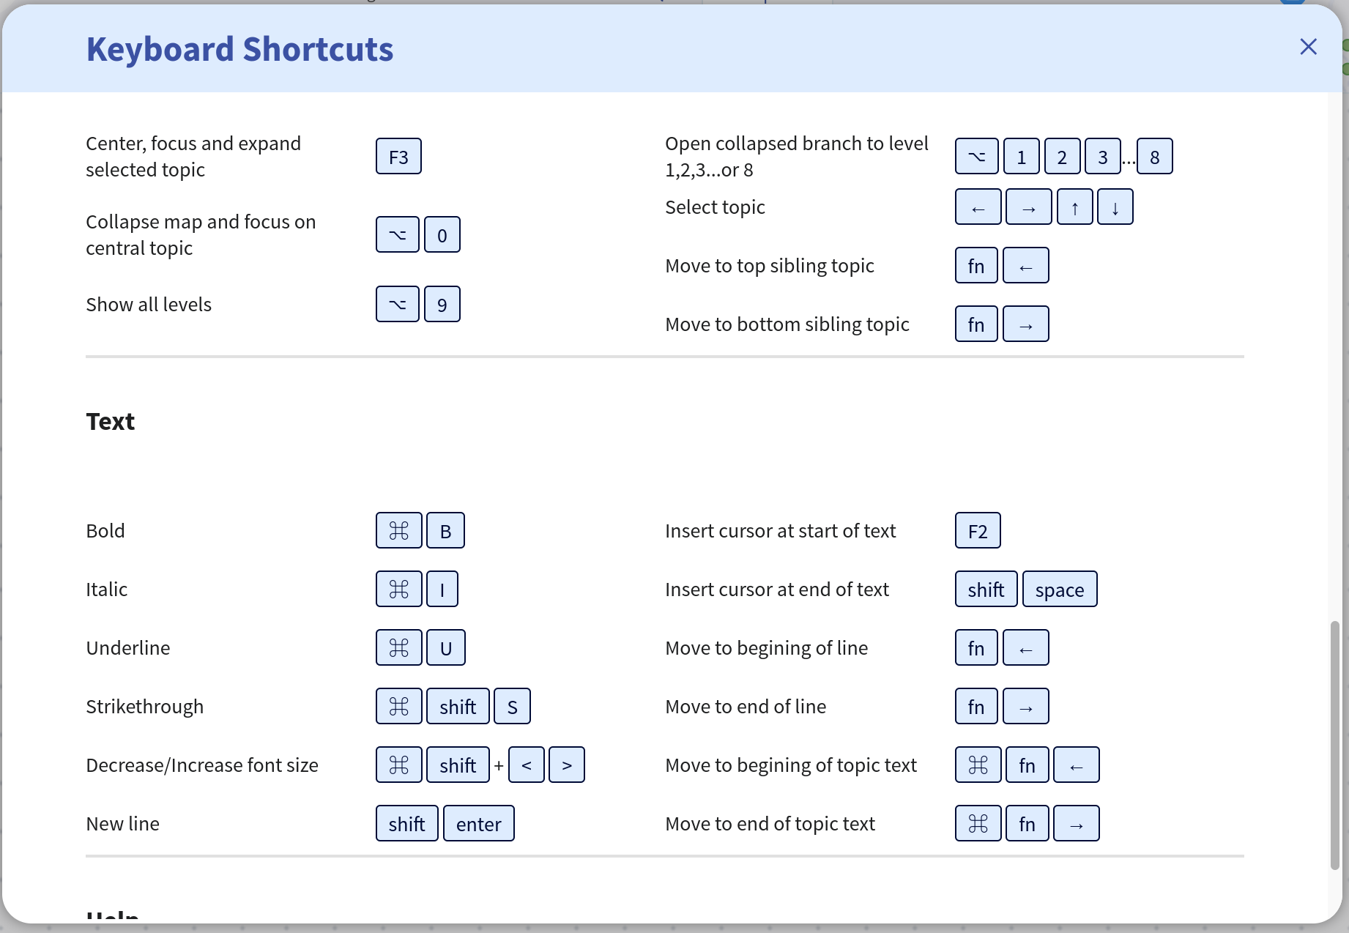Click the greater-than key for font size

point(567,765)
